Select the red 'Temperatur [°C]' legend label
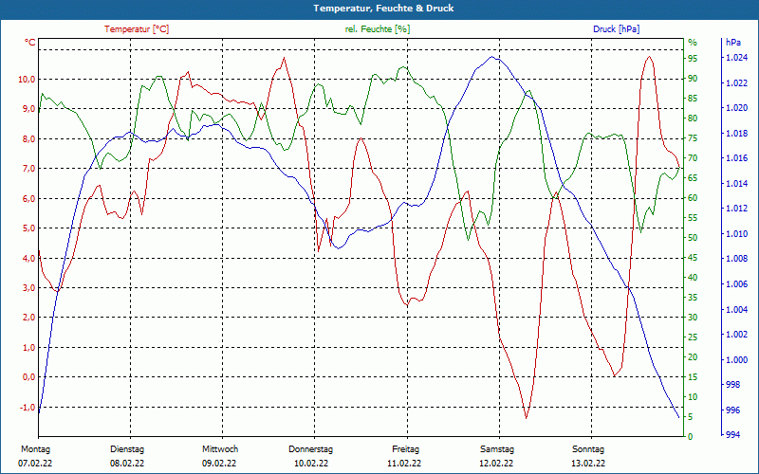This screenshot has height=474, width=759. click(x=137, y=29)
